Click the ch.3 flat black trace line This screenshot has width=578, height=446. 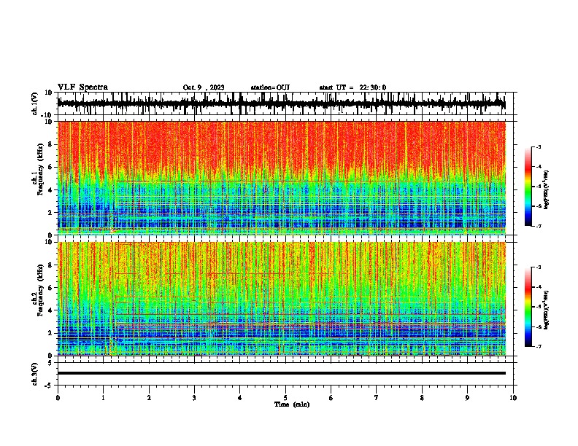[281, 373]
